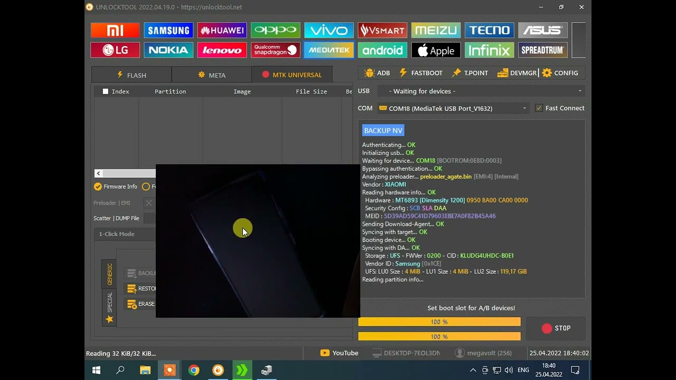Select the MediaTek brand tile
The width and height of the screenshot is (676, 380).
pos(329,50)
